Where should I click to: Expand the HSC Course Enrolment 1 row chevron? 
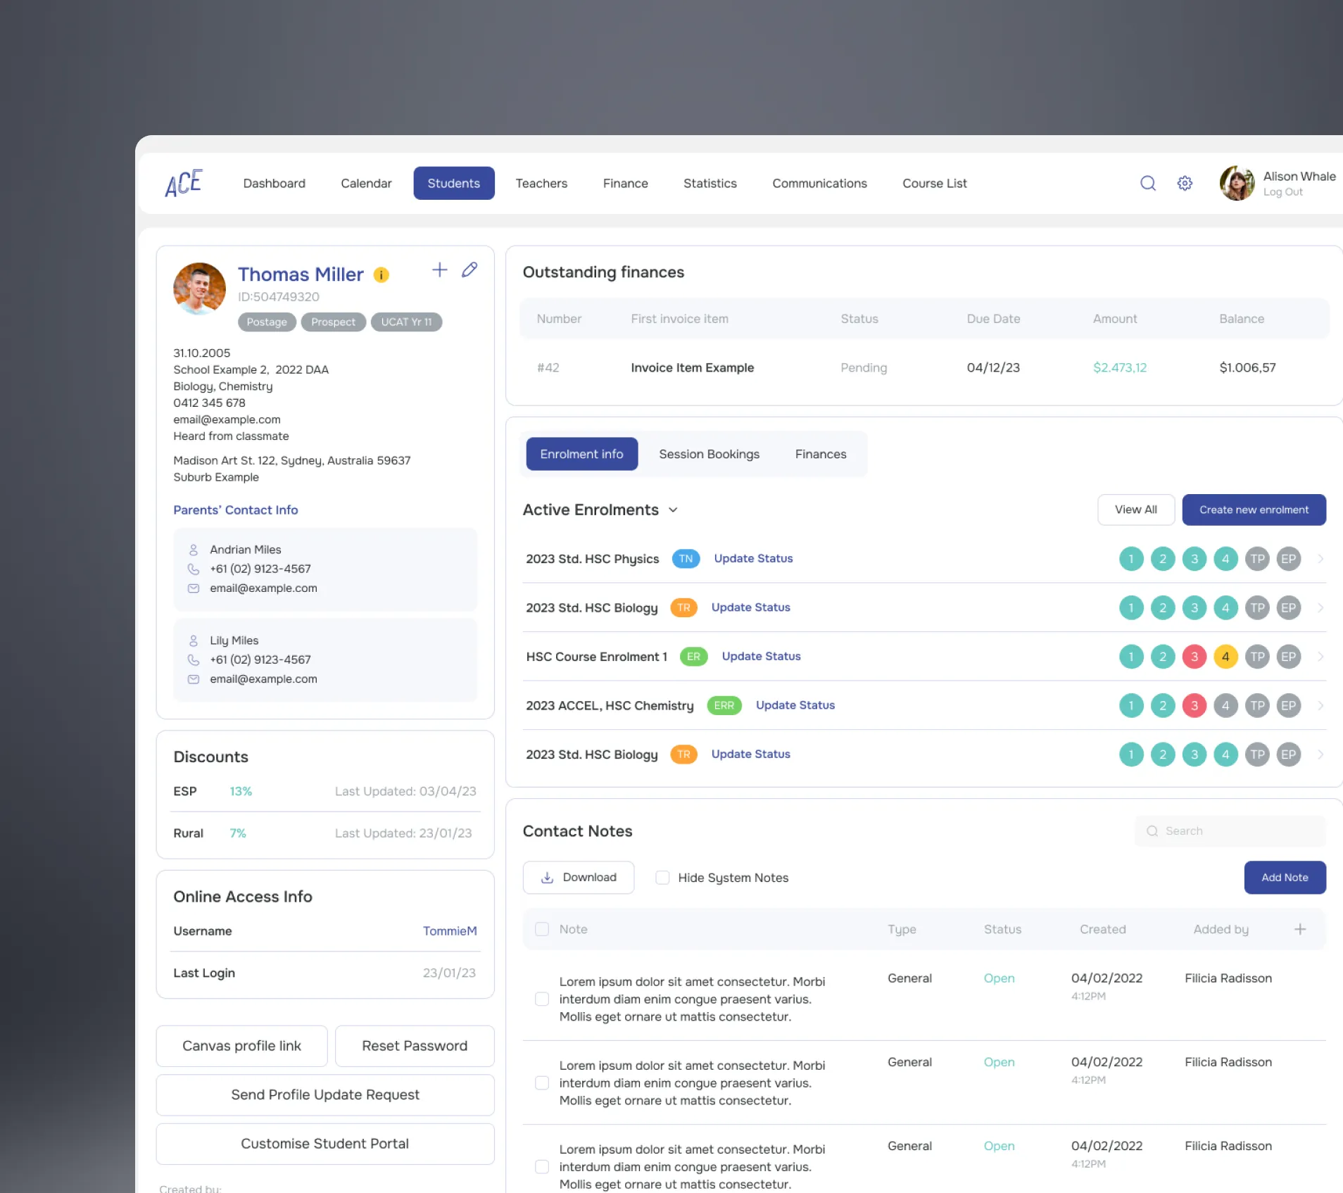(1320, 657)
